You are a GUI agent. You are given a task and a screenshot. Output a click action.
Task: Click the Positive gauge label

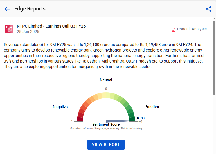point(152,107)
